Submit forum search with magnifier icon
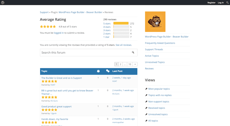Screen dimensions: 230x126 pyautogui.click(x=133, y=52)
